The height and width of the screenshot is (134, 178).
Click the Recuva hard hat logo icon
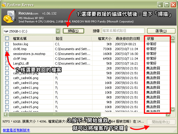pos(9,17)
